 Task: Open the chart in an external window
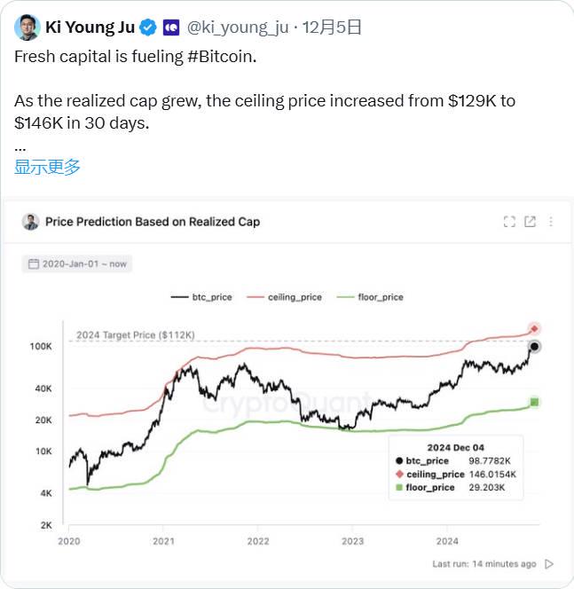(x=531, y=222)
